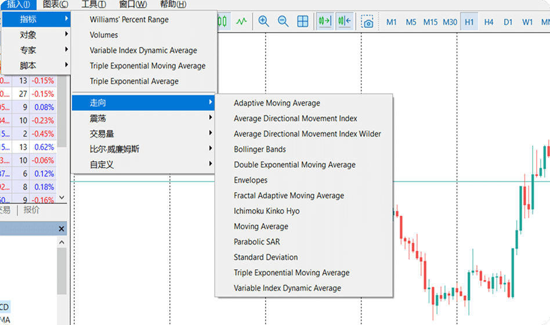Image resolution: width=550 pixels, height=325 pixels.
Task: Select the candlestick chart icon
Action: [222, 21]
